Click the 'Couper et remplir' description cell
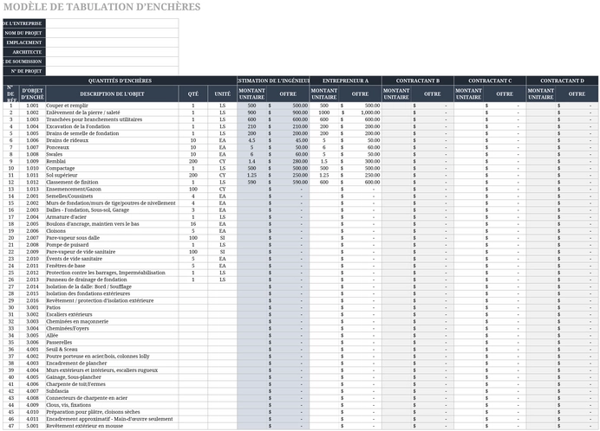 (112, 106)
